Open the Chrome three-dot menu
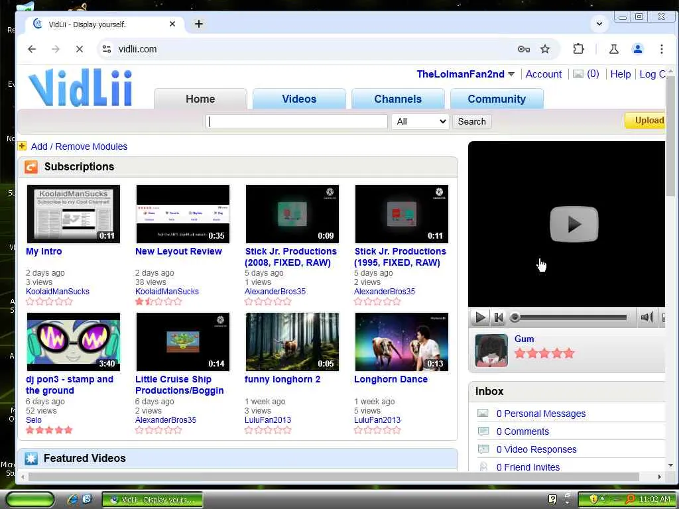 tap(661, 49)
